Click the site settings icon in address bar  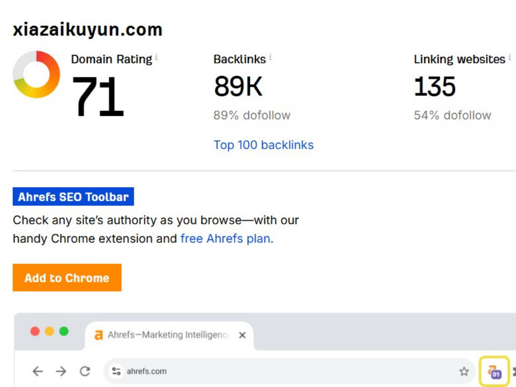pyautogui.click(x=116, y=371)
